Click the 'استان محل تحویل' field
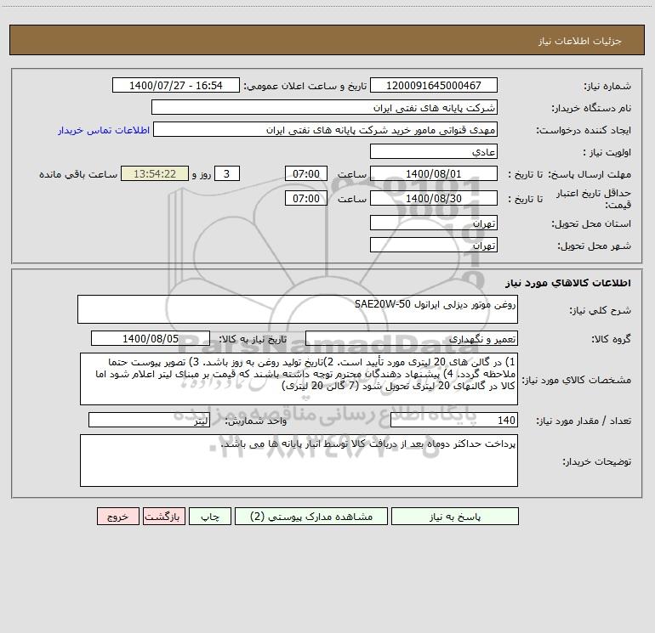Viewport: 655px width, 633px height. (433, 223)
